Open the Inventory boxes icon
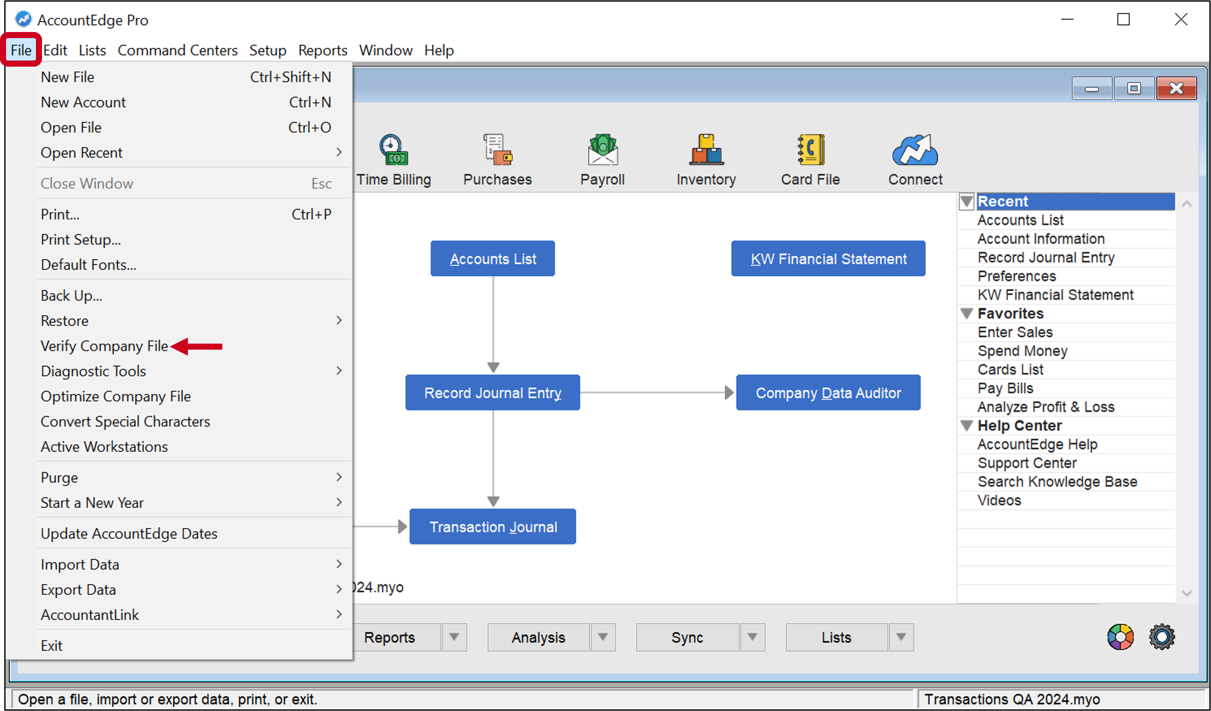The width and height of the screenshot is (1211, 711). pyautogui.click(x=706, y=150)
